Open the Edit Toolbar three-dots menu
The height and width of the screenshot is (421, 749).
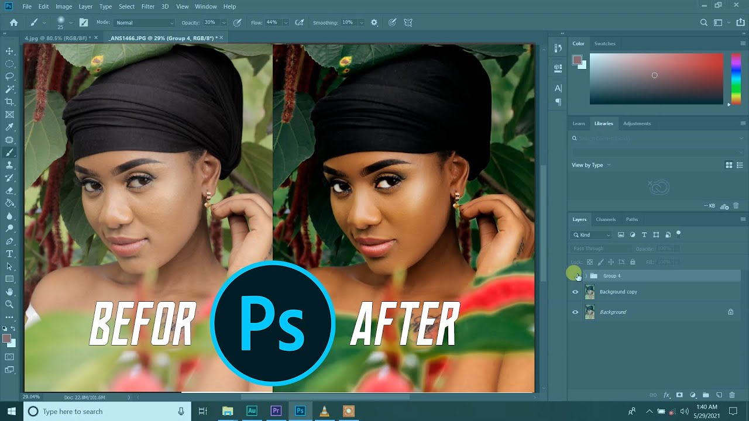pyautogui.click(x=9, y=317)
